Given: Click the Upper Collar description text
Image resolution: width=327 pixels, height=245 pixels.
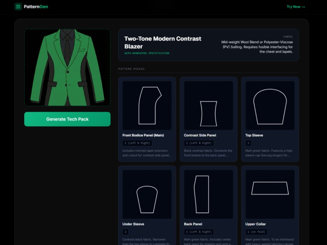Looking at the screenshot, I should (270, 242).
